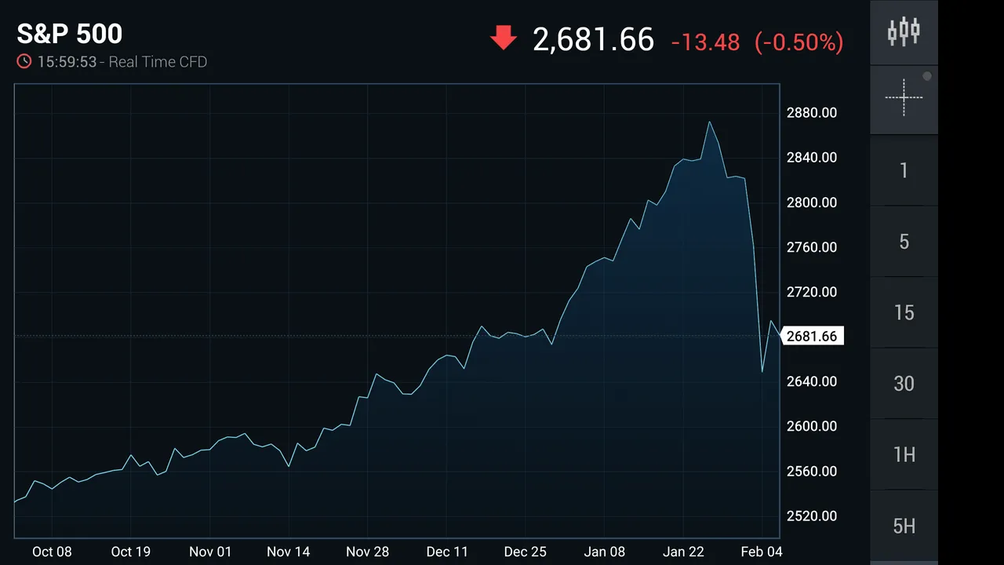Tap the Nov 01 date label
Viewport: 1004px width, 565px height.
(210, 552)
